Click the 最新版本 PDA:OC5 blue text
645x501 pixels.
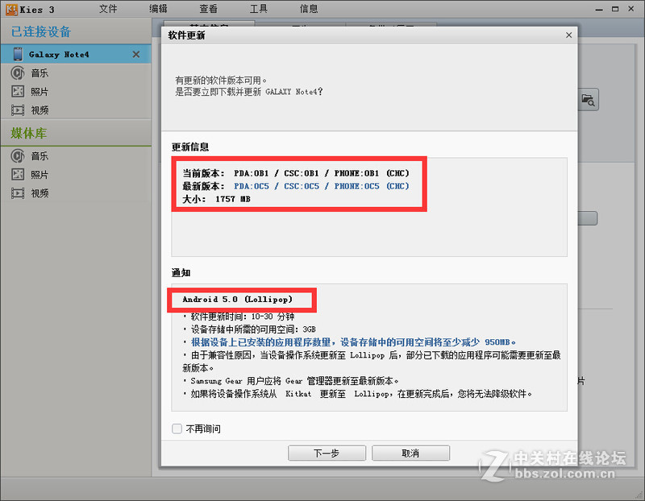322,186
